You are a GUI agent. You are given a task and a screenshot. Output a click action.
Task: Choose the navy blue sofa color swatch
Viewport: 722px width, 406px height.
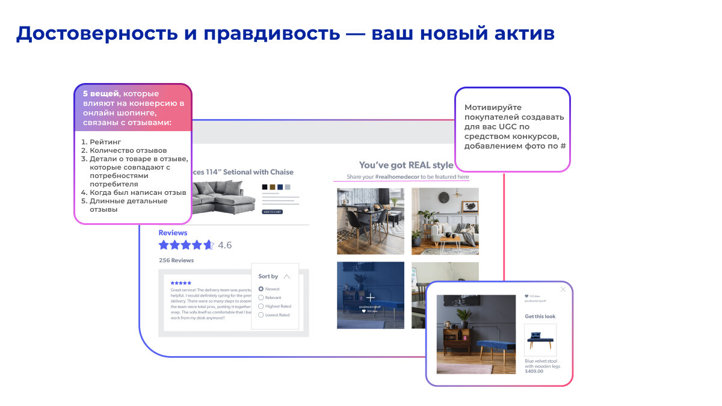tap(280, 187)
